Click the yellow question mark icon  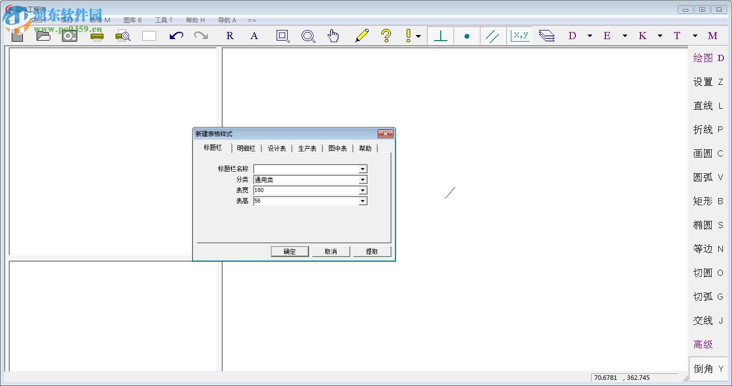386,36
